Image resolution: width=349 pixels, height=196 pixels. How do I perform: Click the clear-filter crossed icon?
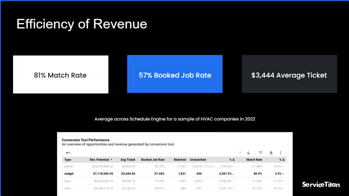pos(271,153)
